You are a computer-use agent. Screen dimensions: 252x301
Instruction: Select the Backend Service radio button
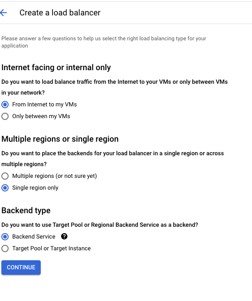point(5,237)
